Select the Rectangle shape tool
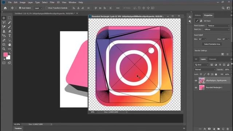This screenshot has width=233, height=131. tap(4, 44)
